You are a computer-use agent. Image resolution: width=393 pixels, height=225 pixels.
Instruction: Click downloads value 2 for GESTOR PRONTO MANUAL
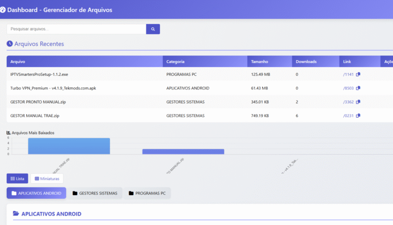point(297,102)
